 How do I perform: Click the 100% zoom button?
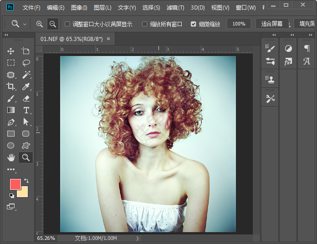(239, 24)
